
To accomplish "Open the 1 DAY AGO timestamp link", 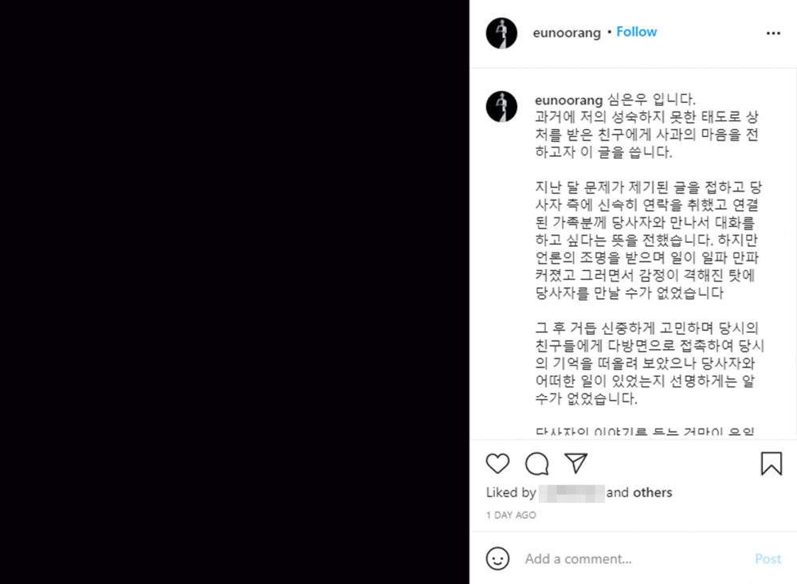I will pos(511,515).
